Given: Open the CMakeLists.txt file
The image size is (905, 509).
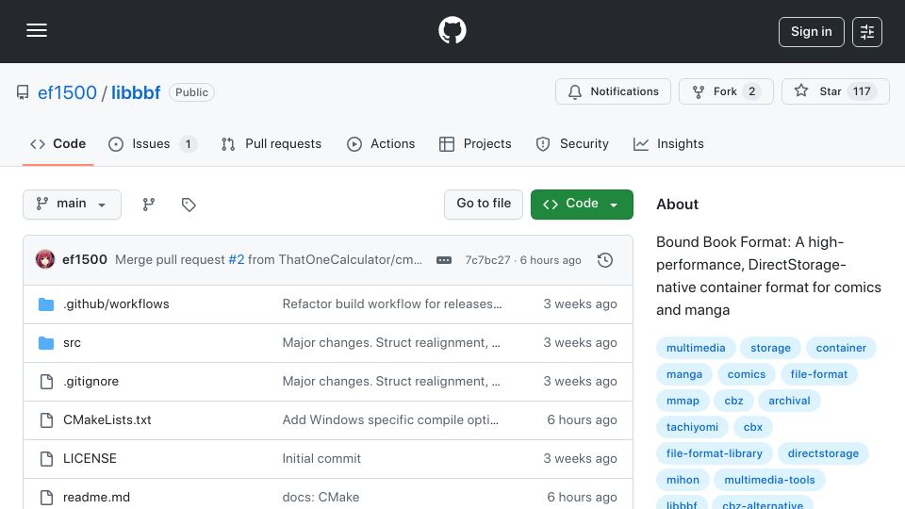Looking at the screenshot, I should click(107, 420).
